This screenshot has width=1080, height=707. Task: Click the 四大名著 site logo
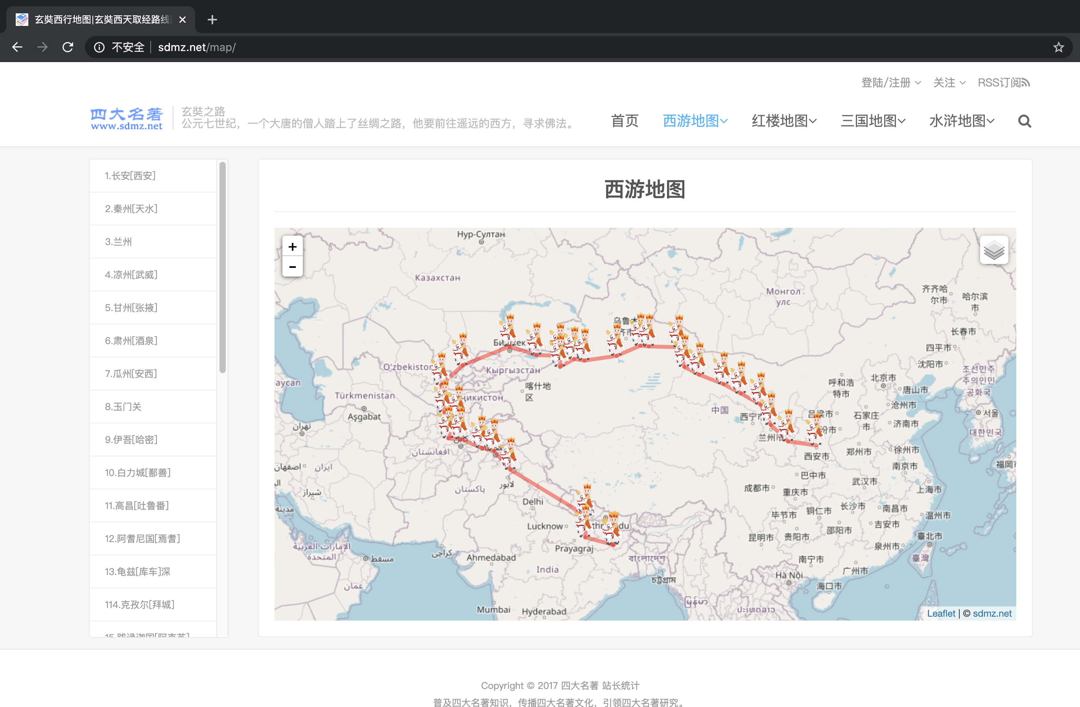[x=127, y=119]
